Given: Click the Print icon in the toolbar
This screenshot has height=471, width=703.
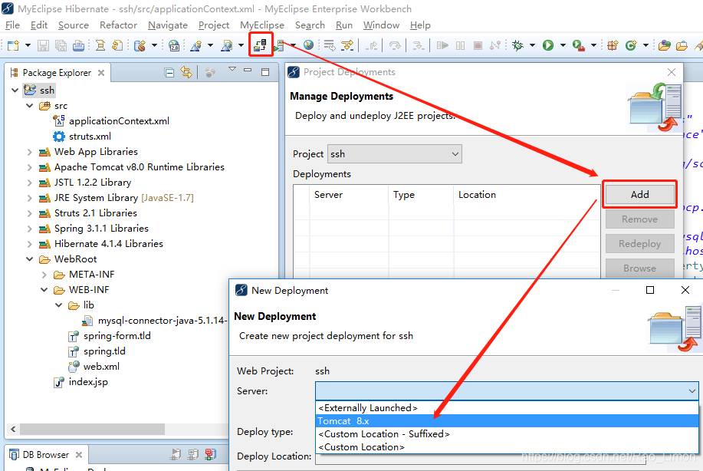Looking at the screenshot, I should tap(78, 45).
